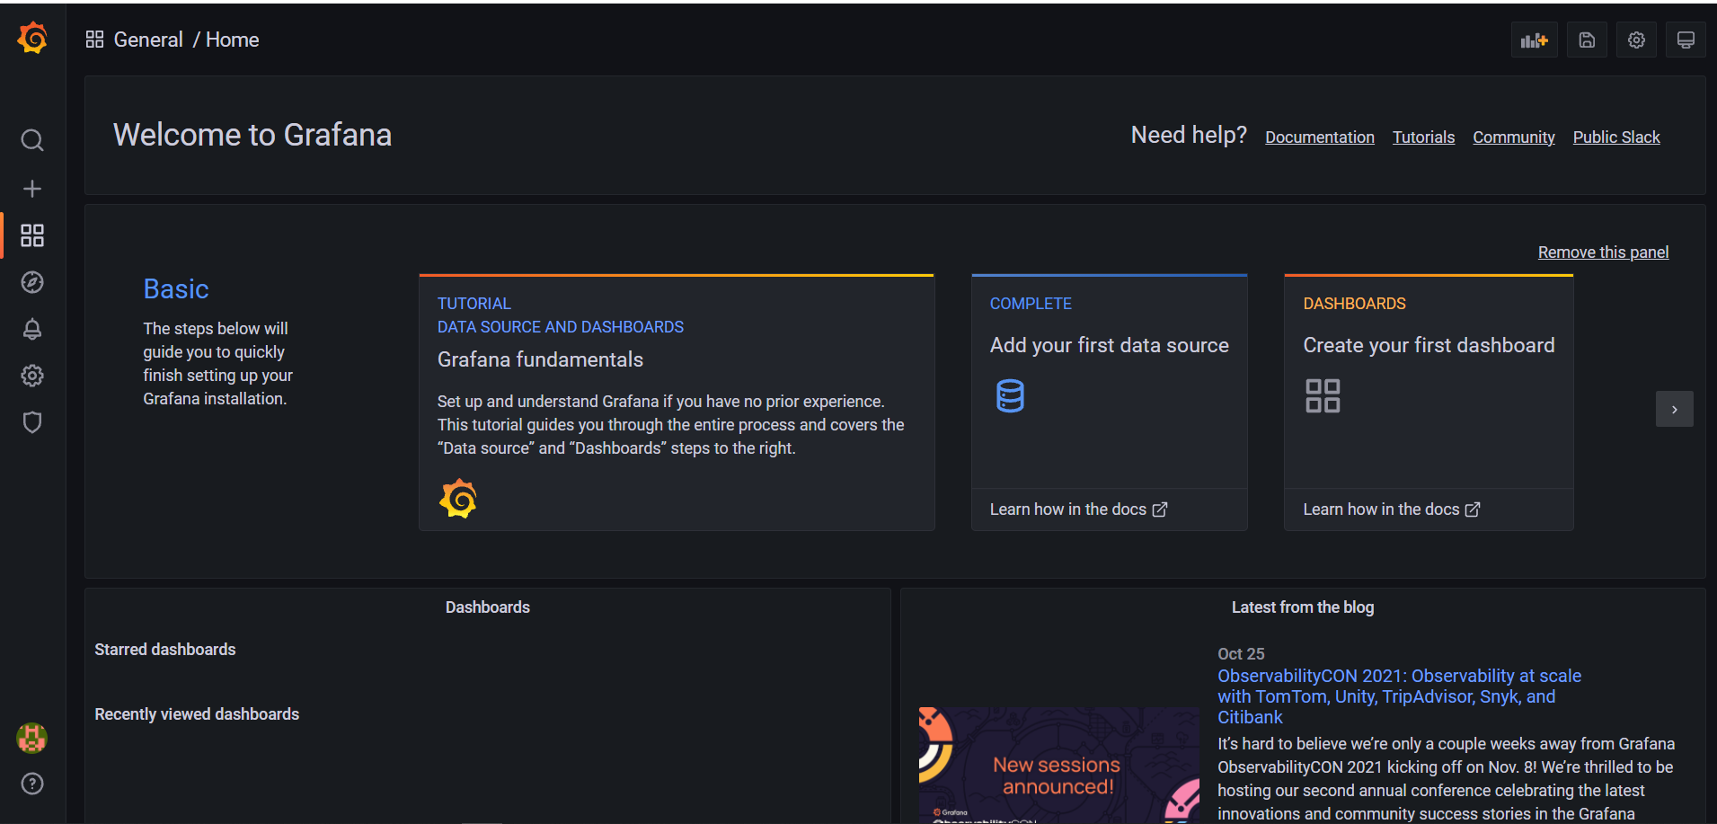
Task: Open Learn how in the docs for dashboard
Action: tap(1392, 509)
